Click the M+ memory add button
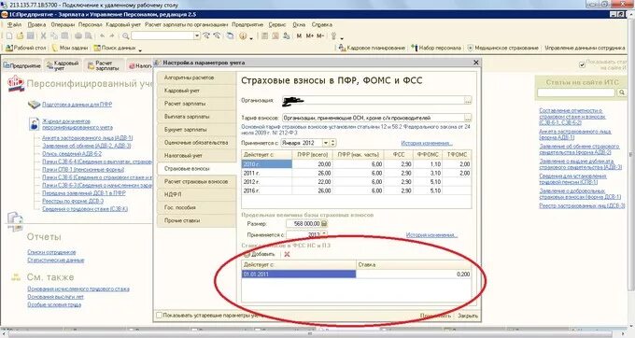This screenshot has width=635, height=338. pos(309,36)
